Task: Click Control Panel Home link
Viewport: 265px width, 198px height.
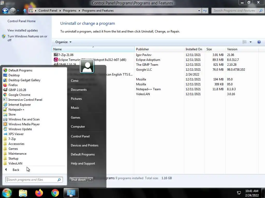Action: click(21, 21)
